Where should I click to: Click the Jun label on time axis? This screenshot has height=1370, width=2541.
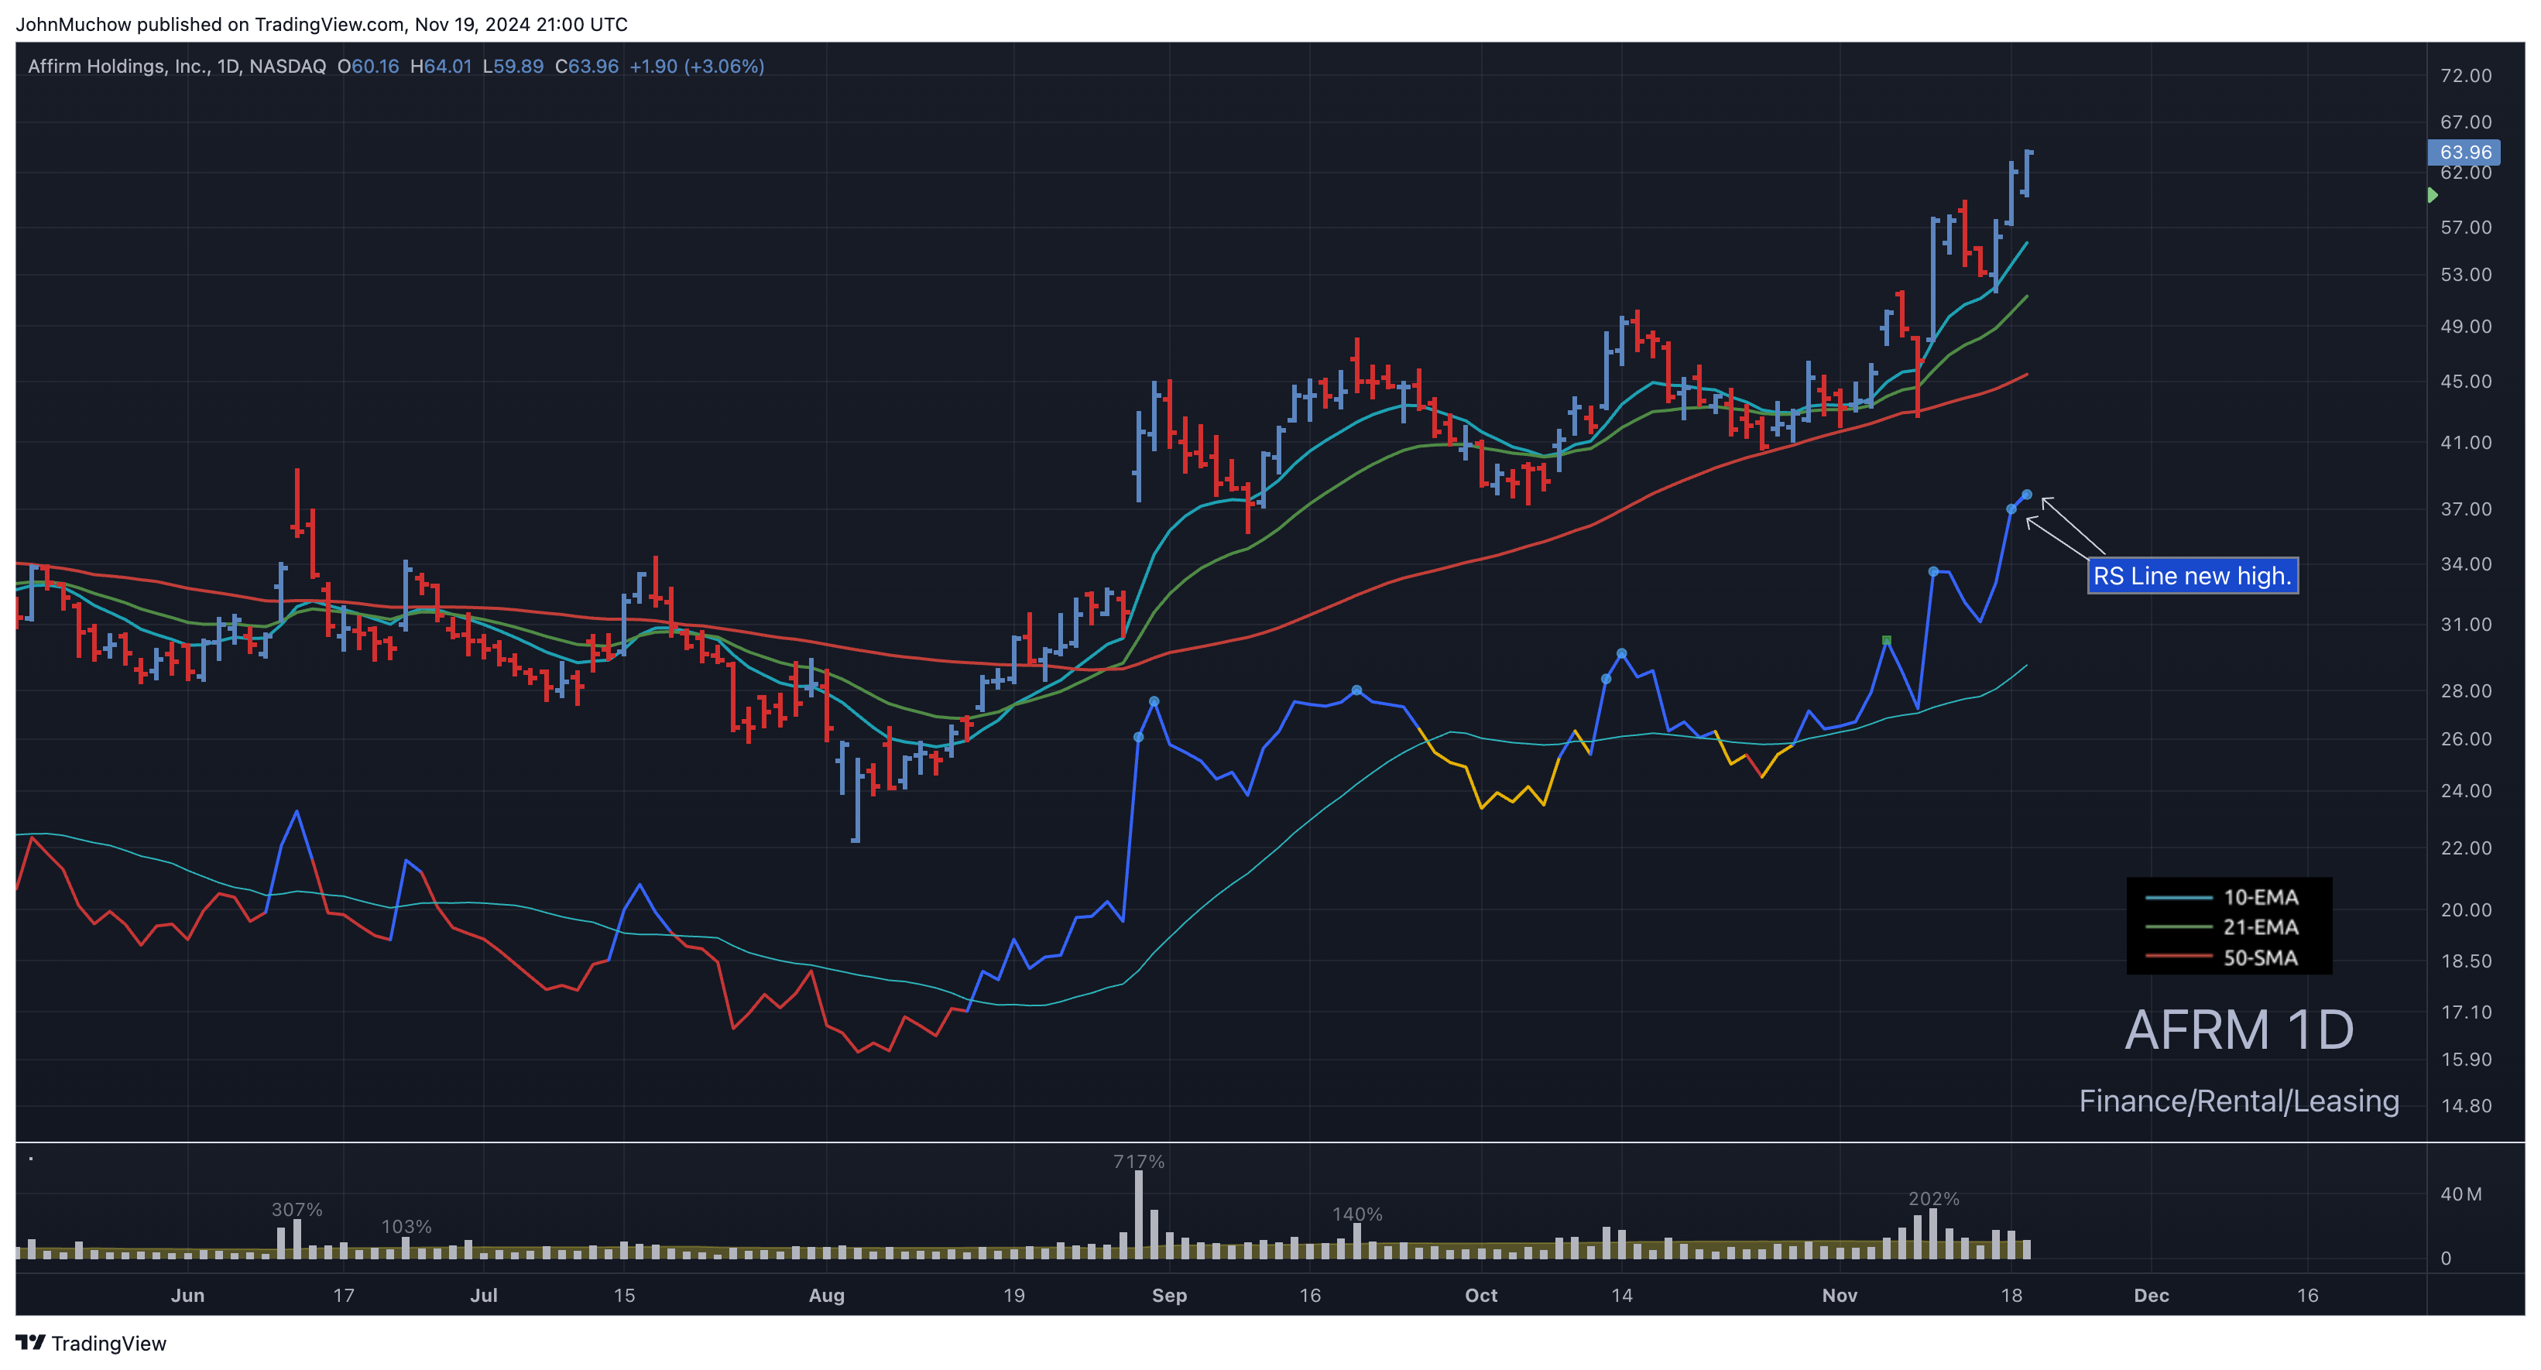pyautogui.click(x=187, y=1295)
